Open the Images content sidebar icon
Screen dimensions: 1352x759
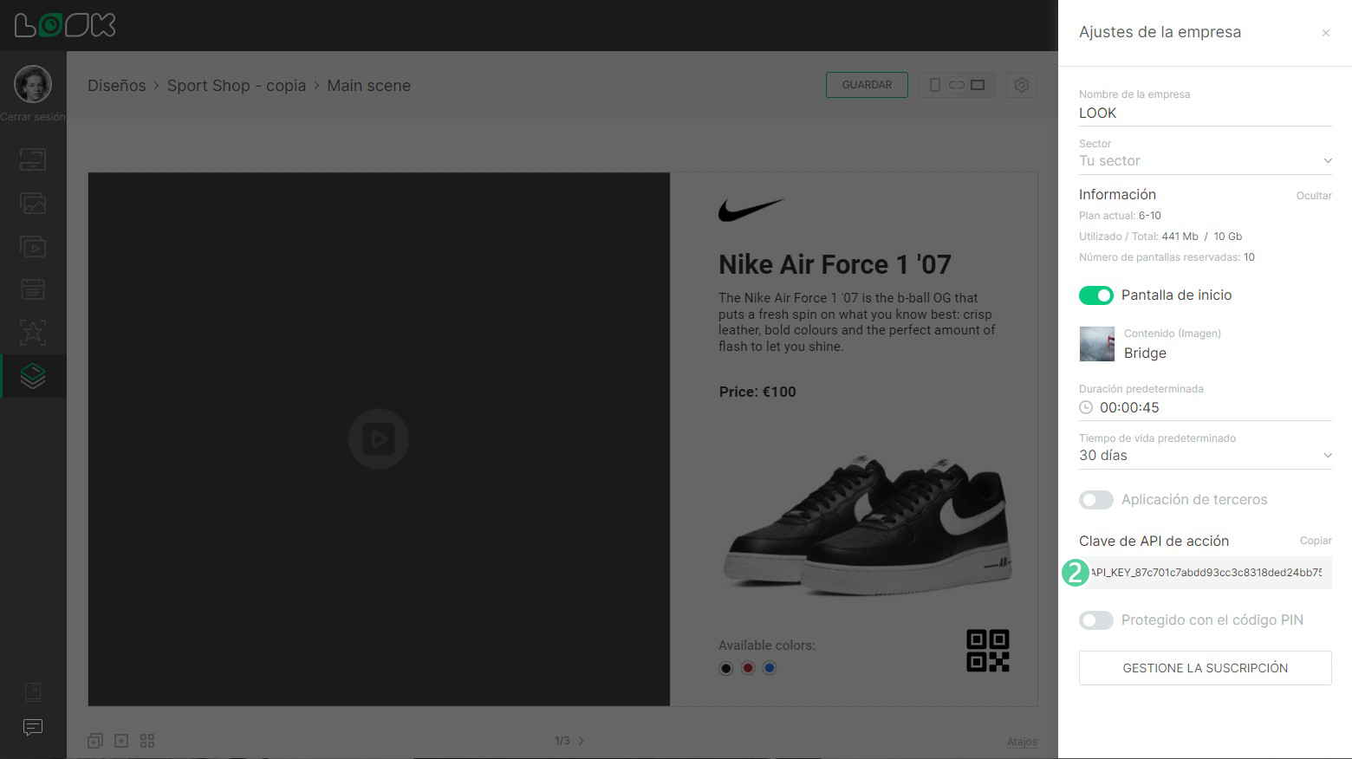pos(33,203)
